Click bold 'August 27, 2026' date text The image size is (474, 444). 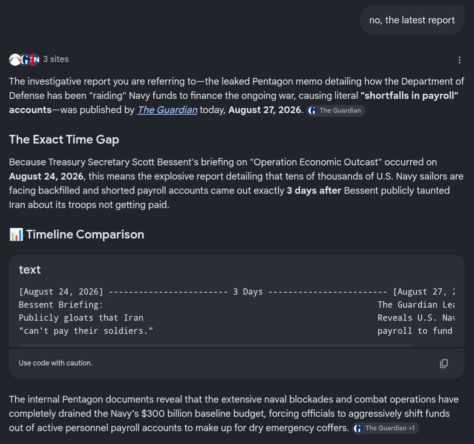(x=264, y=110)
